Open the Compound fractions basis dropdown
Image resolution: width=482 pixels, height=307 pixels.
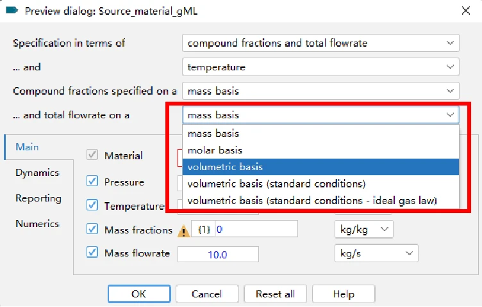click(x=320, y=91)
